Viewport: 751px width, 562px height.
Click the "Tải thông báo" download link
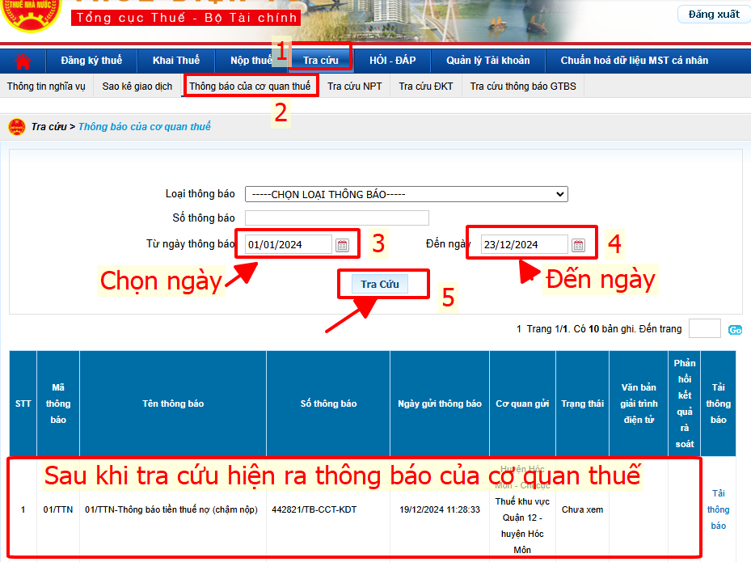(x=718, y=509)
